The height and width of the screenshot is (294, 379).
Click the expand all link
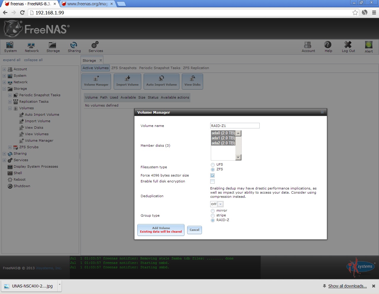point(12,60)
